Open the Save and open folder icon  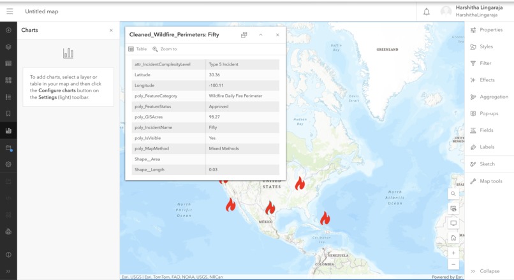pos(8,148)
